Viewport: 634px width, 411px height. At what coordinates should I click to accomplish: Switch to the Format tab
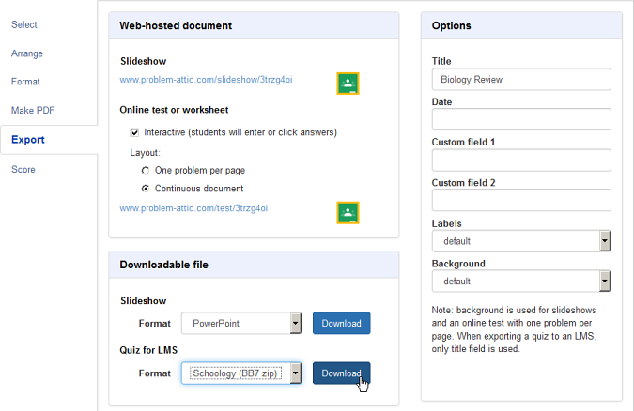tap(25, 82)
